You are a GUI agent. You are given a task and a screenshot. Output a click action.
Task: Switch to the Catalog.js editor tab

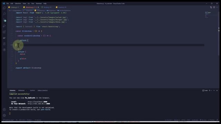(x=14, y=7)
